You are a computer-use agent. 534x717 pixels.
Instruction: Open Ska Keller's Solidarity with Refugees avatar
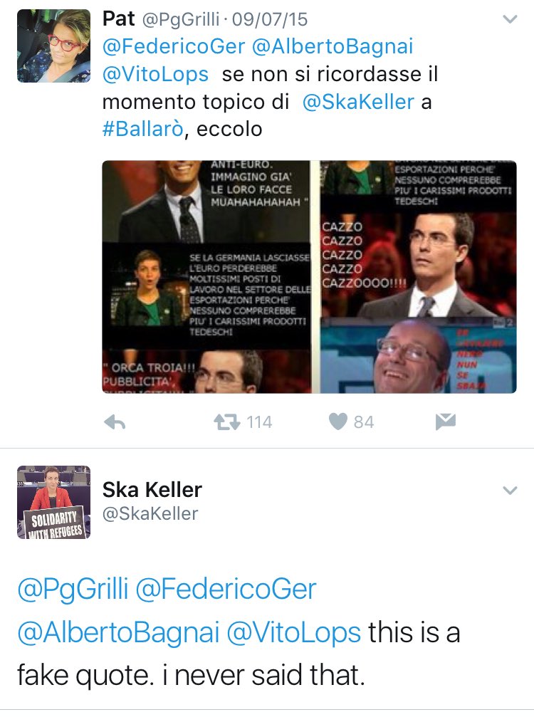point(53,502)
